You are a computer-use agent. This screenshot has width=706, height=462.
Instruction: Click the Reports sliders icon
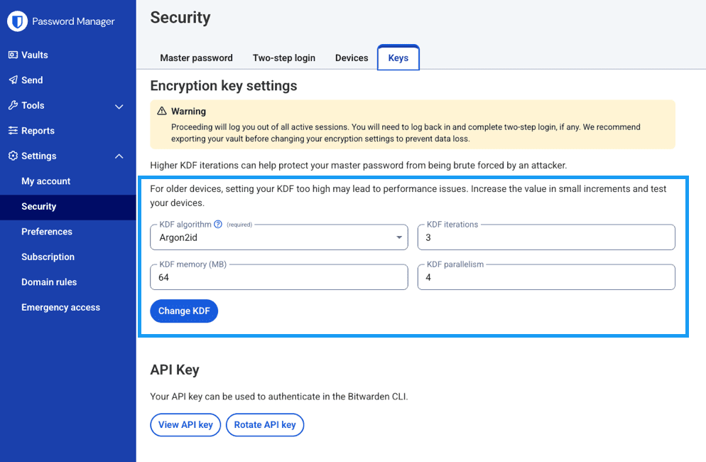coord(13,130)
